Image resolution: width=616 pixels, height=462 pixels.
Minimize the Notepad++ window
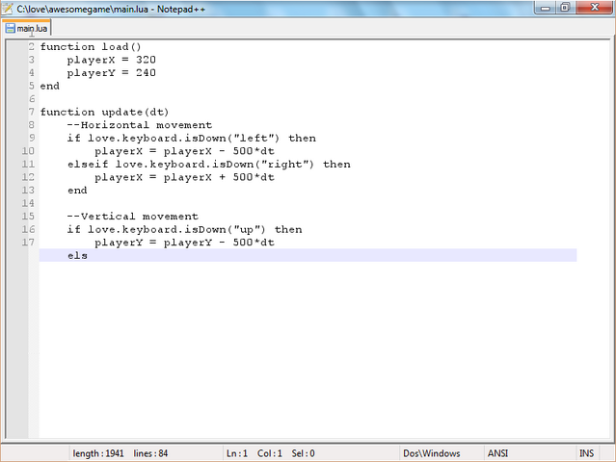(x=546, y=8)
